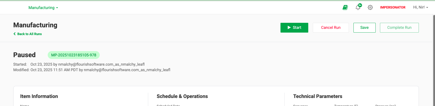Click the back chevron beside All Runs
This screenshot has width=435, height=106.
pyautogui.click(x=15, y=34)
